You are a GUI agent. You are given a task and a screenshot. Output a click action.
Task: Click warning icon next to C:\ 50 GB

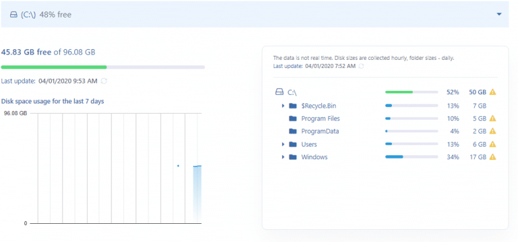point(492,92)
